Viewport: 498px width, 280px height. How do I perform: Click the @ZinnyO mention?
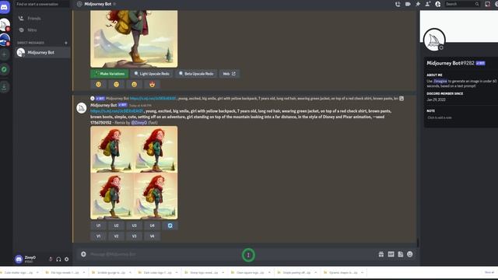(139, 123)
